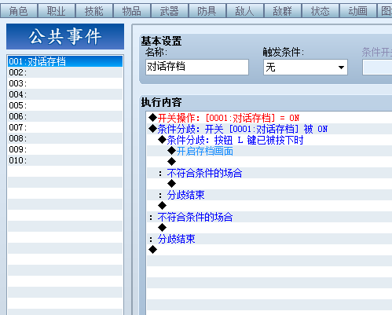Switch to the 角色 tab
Screen dimensions: 392x315
19,11
